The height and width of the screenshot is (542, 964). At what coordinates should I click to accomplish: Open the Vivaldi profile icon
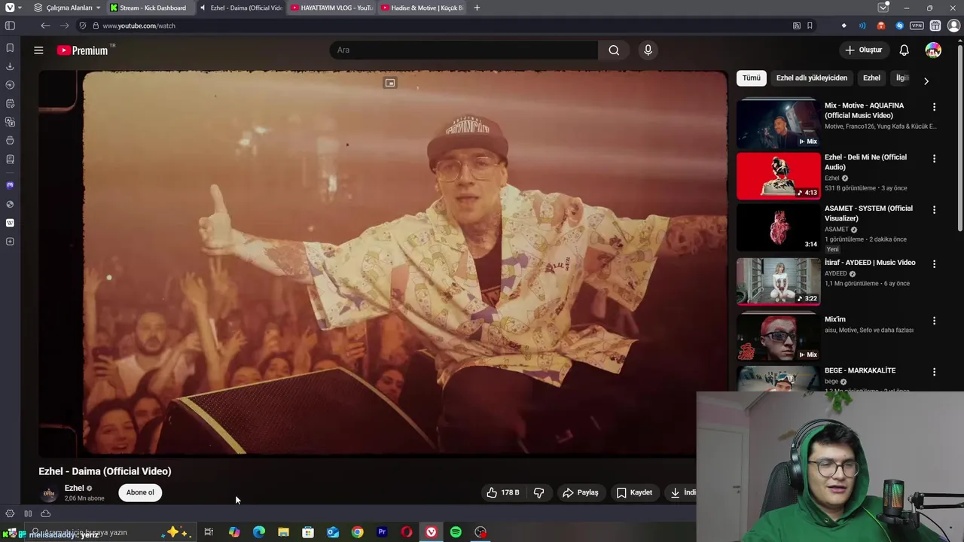tap(953, 26)
